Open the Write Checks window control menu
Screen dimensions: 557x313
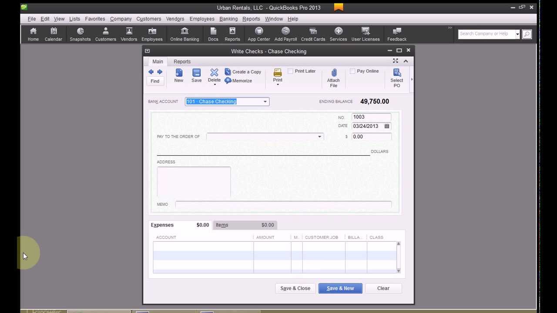click(x=147, y=51)
